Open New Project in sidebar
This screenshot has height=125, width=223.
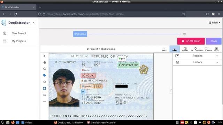click(x=19, y=33)
